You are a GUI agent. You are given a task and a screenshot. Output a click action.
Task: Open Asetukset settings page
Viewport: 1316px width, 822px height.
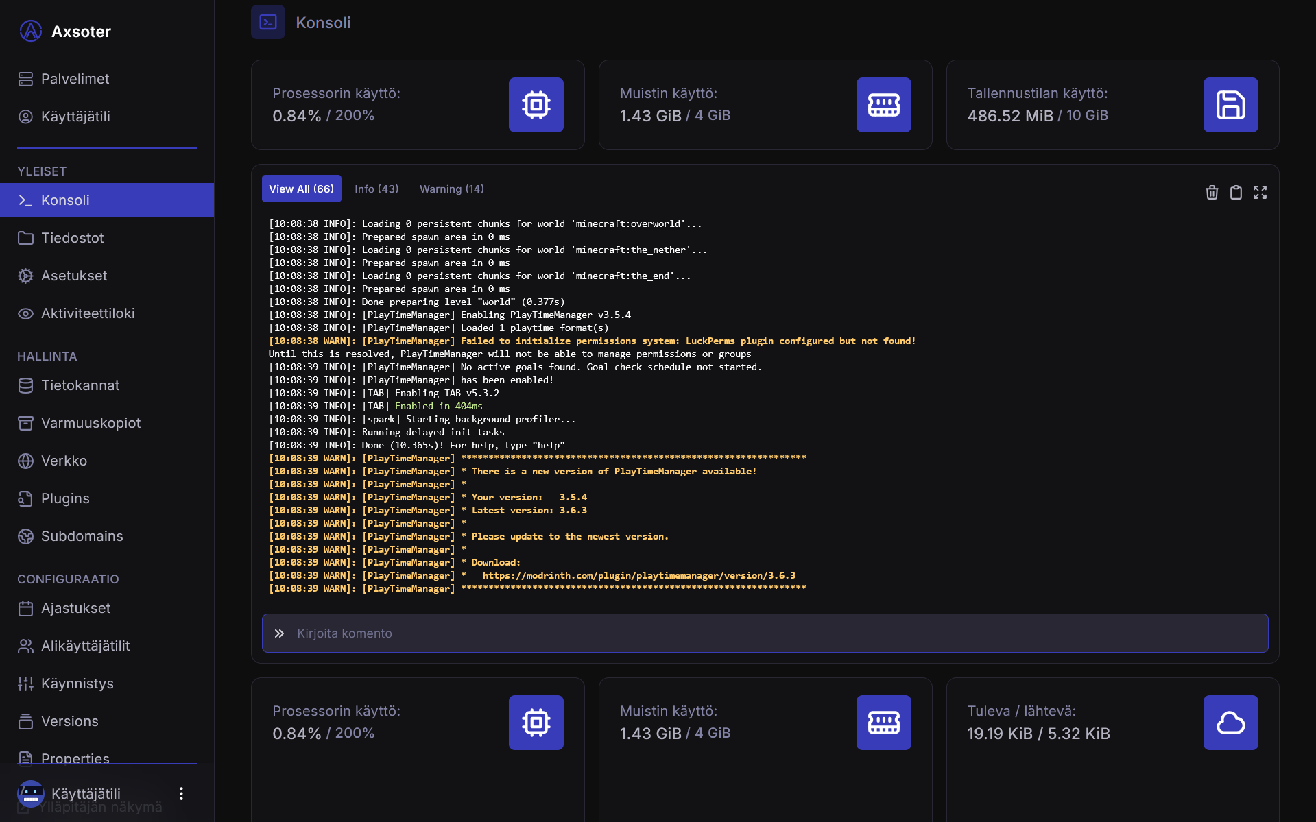74,276
